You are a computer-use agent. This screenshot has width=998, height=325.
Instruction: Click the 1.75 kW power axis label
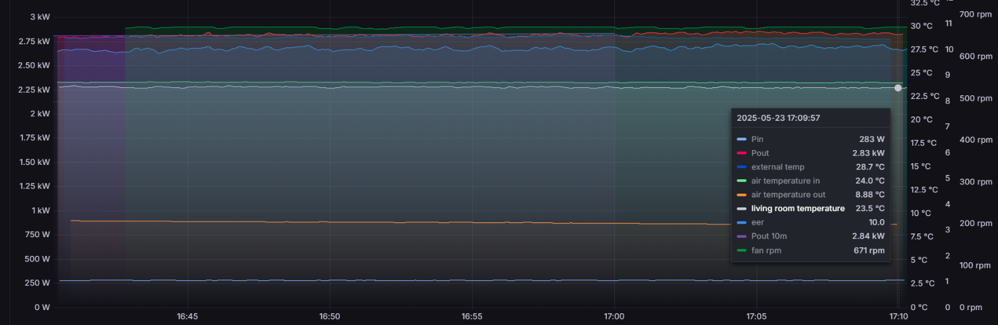[x=35, y=138]
